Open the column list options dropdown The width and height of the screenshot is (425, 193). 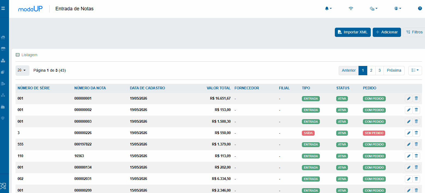415,70
